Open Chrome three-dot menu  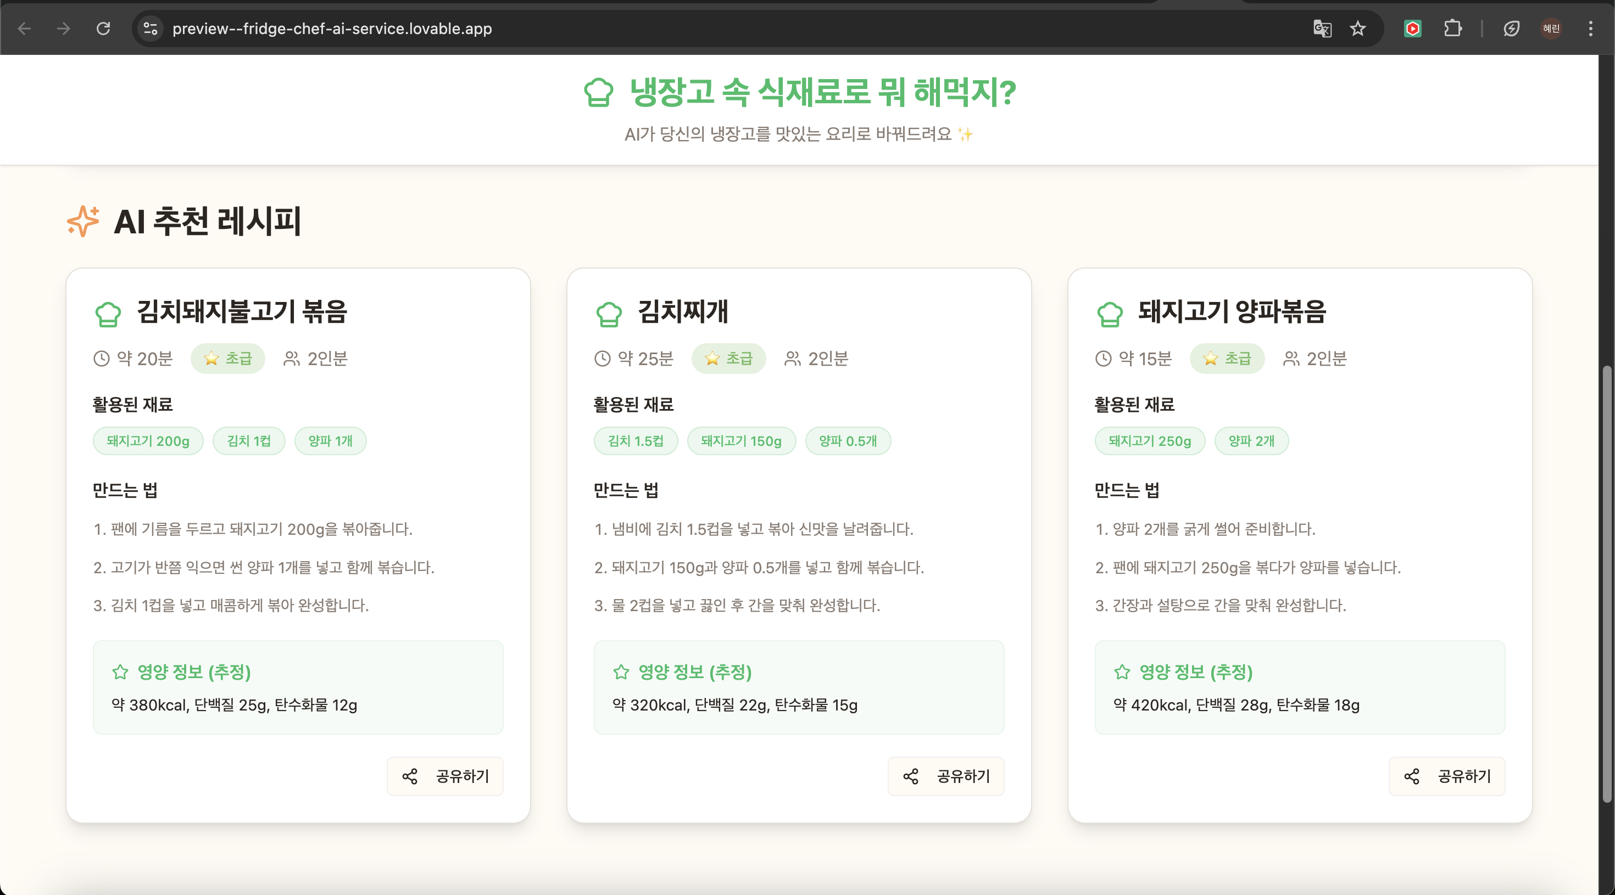(x=1590, y=28)
